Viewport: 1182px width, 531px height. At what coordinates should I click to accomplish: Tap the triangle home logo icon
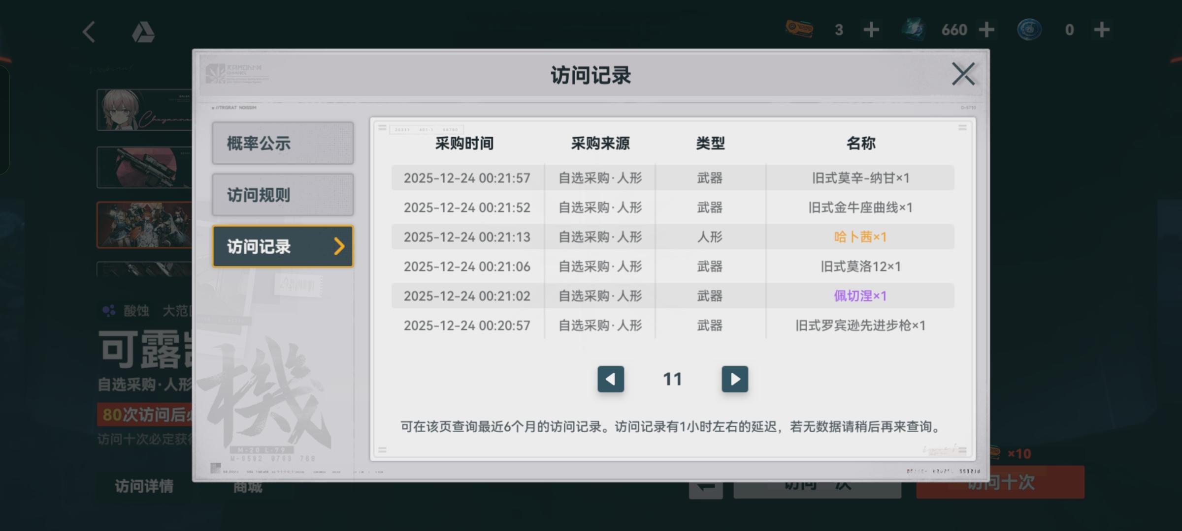143,32
